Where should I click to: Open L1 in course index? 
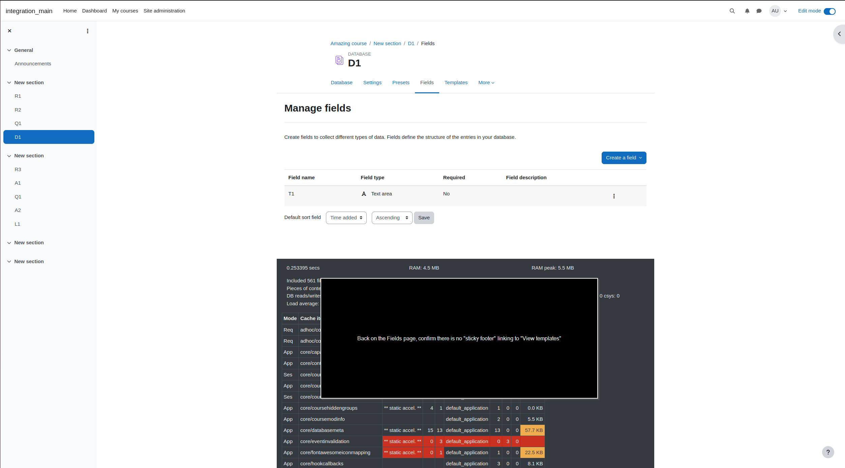(x=18, y=224)
